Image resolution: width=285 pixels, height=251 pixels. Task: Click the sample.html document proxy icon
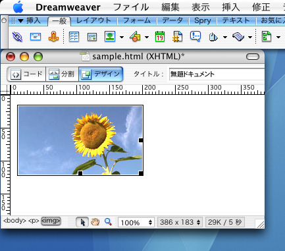85,56
